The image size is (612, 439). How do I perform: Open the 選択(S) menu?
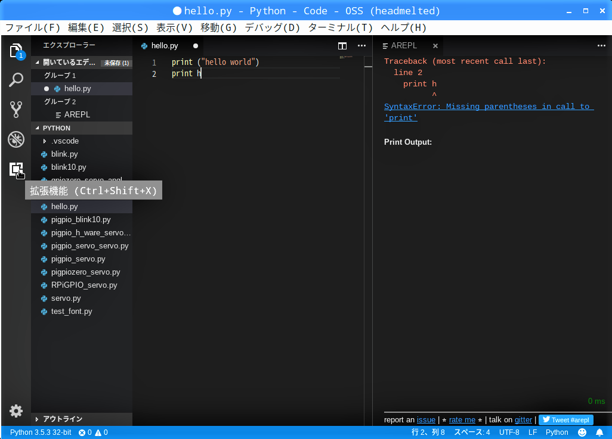pos(131,27)
